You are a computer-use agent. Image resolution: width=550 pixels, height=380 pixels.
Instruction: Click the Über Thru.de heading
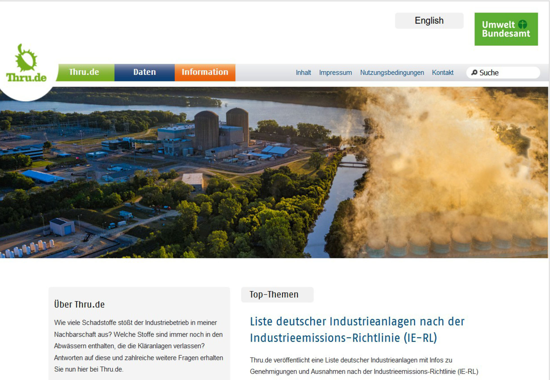[79, 305]
